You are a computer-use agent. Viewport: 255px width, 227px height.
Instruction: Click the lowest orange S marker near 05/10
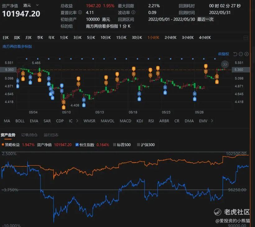[63, 107]
